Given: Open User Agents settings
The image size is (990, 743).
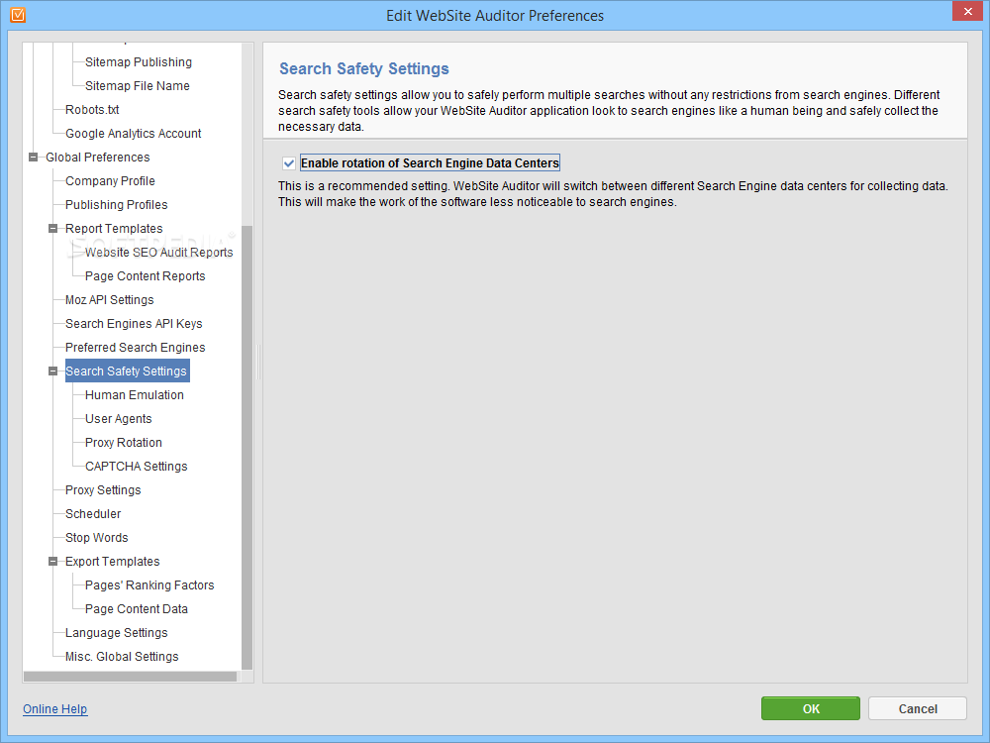Looking at the screenshot, I should click(x=118, y=419).
